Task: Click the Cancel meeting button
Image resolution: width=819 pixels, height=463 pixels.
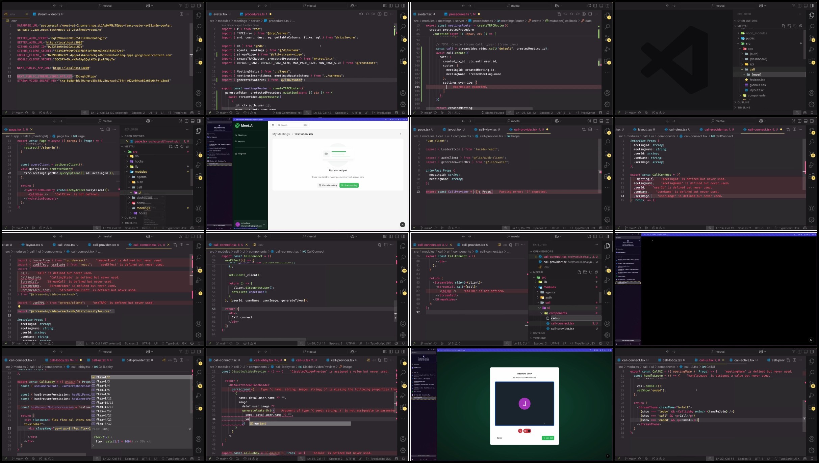Action: 328,185
